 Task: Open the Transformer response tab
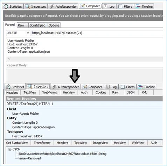point(42,143)
